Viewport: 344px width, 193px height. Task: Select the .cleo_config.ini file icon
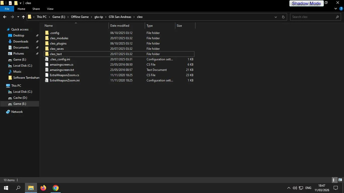click(x=47, y=59)
